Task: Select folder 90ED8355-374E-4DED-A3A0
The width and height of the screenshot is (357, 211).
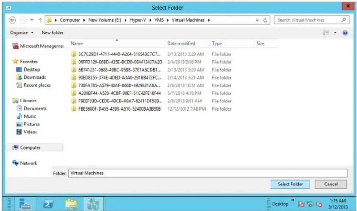Action: point(119,78)
